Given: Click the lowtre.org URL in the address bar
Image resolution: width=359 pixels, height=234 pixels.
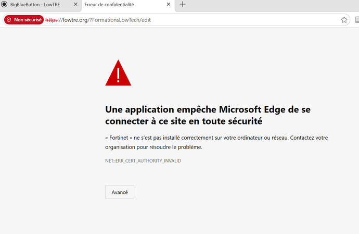Looking at the screenshot, I should [98, 20].
